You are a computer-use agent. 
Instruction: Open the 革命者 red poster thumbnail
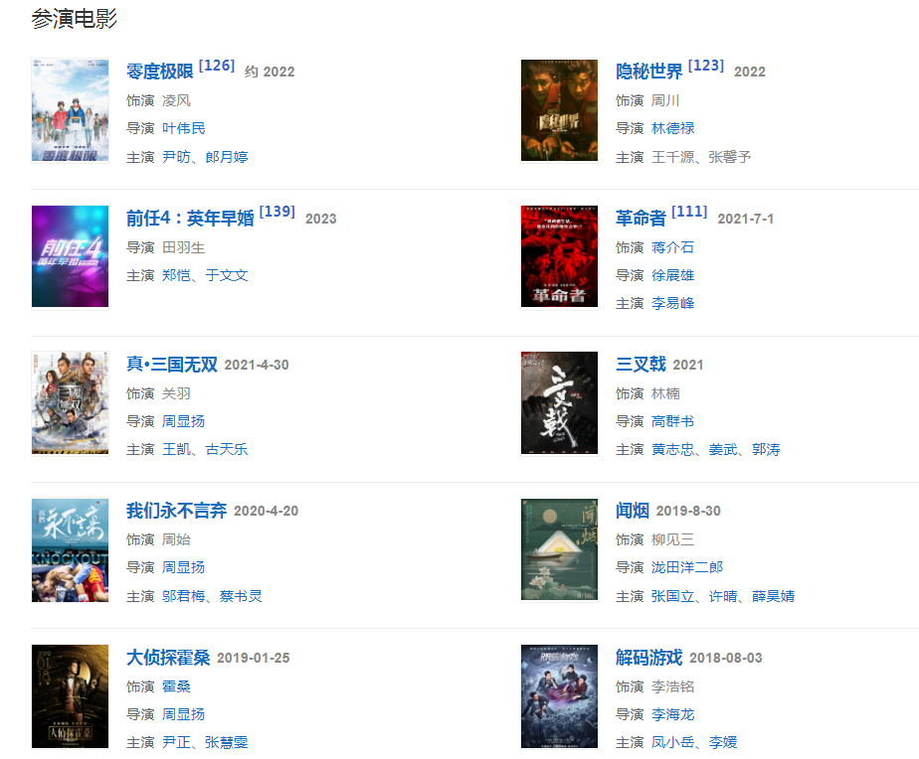coord(559,256)
